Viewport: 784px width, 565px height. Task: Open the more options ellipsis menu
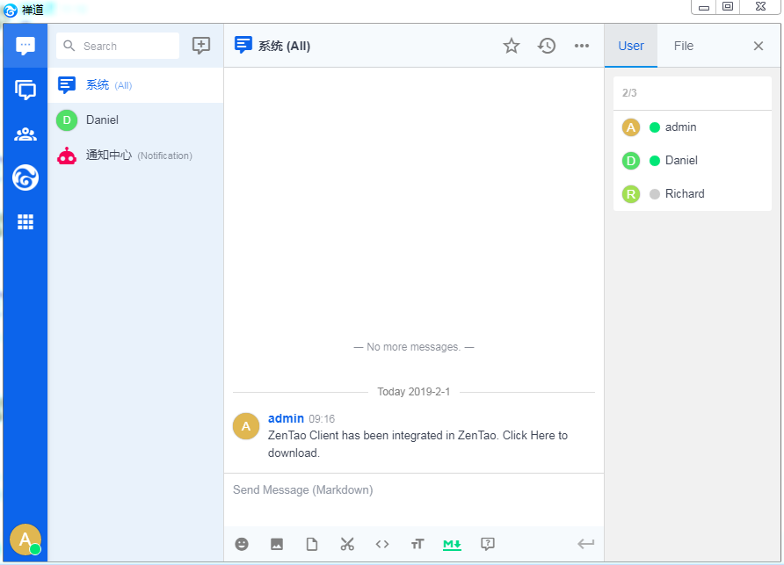click(x=582, y=46)
